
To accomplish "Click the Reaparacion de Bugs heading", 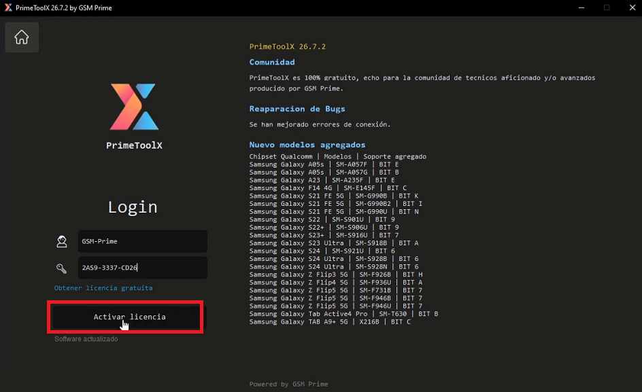I will [297, 109].
